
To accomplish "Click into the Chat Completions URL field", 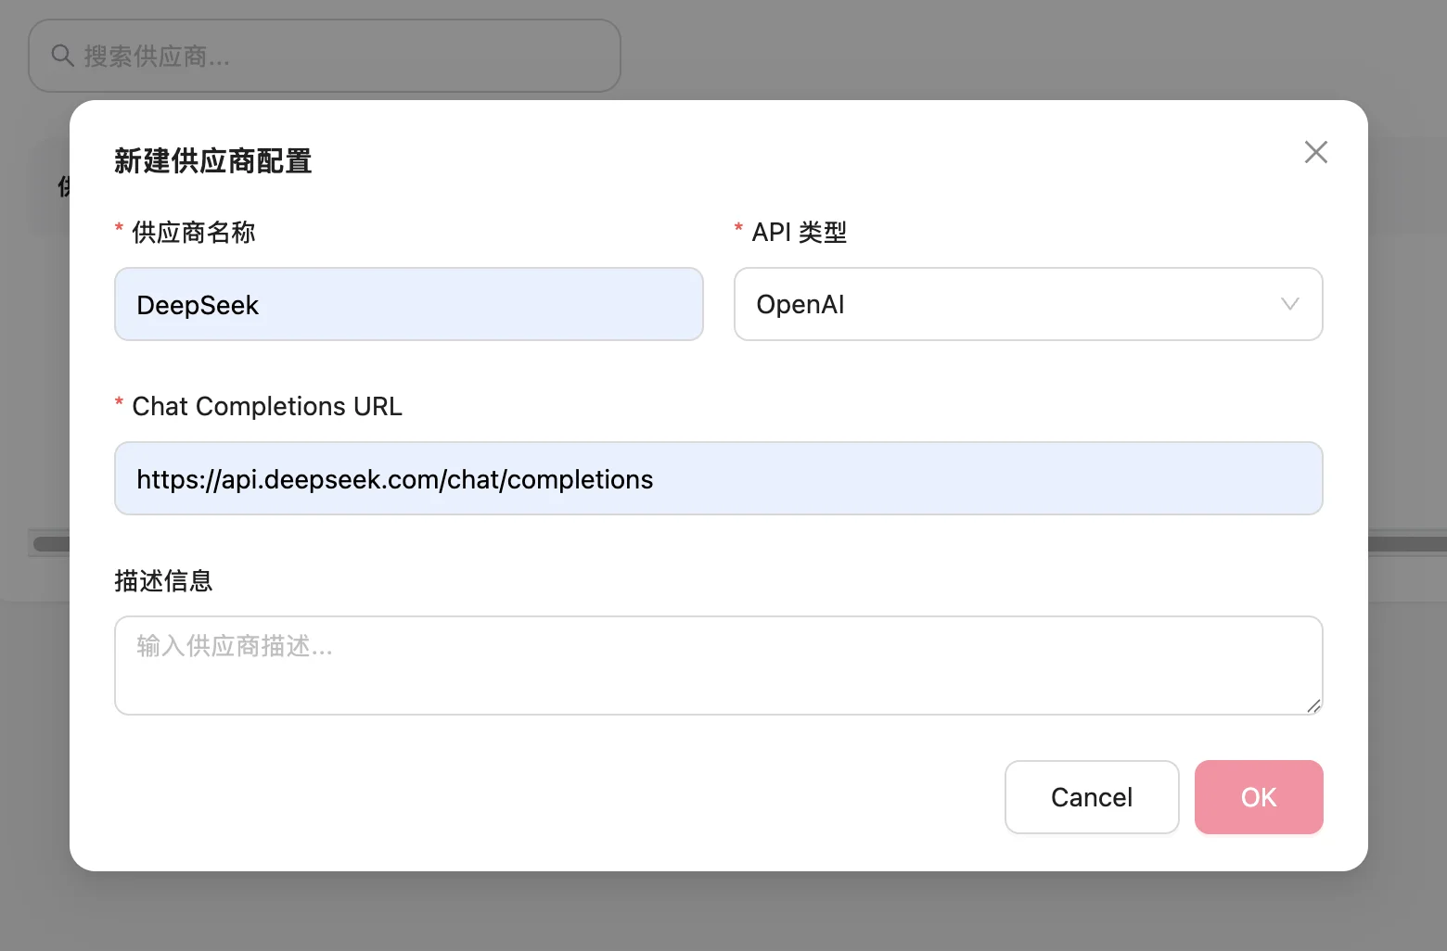I will click(718, 478).
